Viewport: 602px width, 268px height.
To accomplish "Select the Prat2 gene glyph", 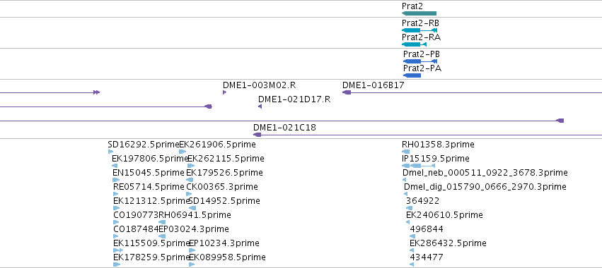I will pyautogui.click(x=419, y=13).
